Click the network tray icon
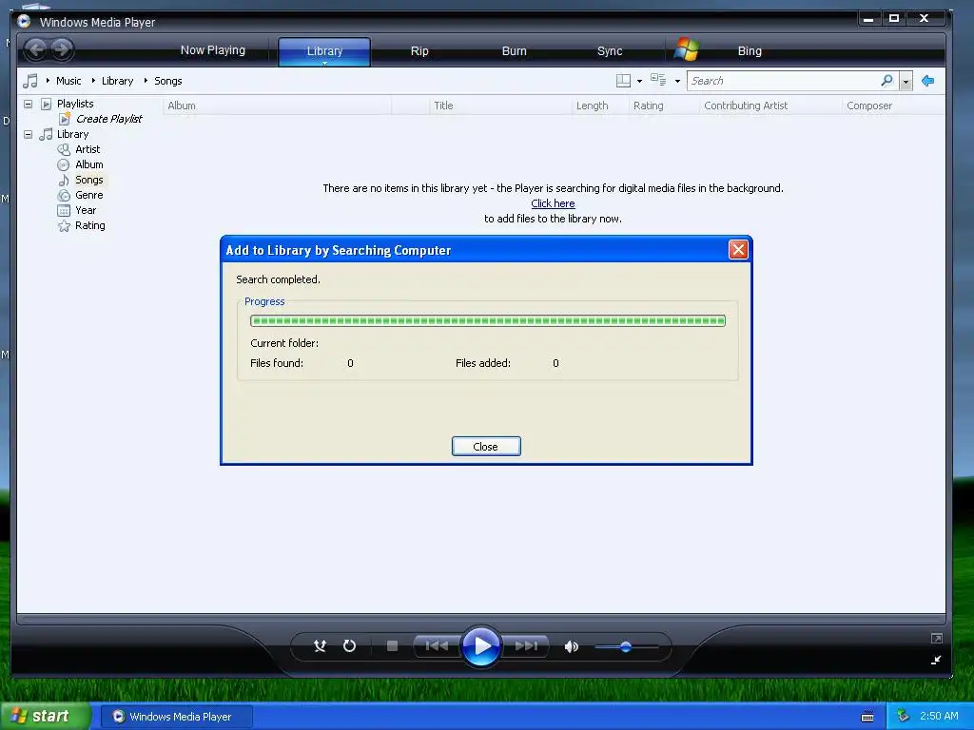Viewport: 974px width, 730px height. [904, 717]
